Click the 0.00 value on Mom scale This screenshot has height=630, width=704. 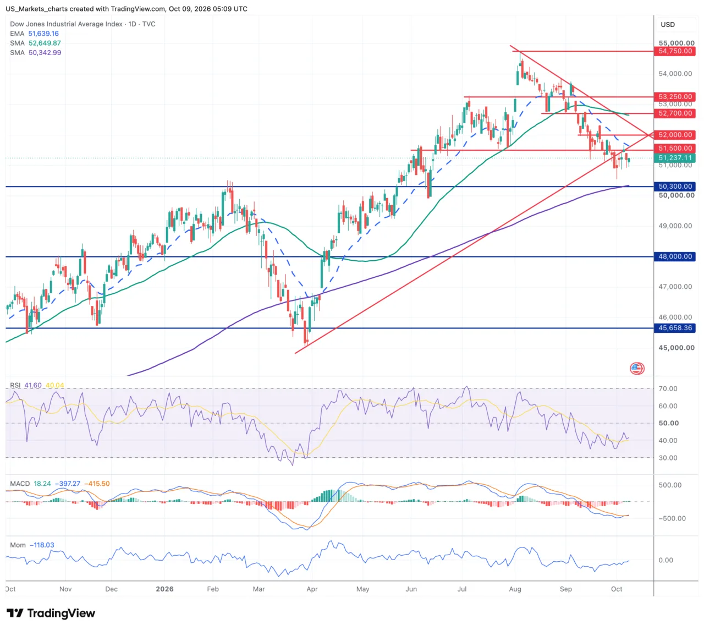pos(666,560)
